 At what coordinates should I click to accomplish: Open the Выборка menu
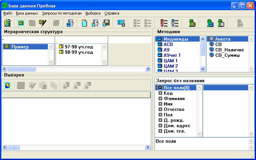point(93,13)
